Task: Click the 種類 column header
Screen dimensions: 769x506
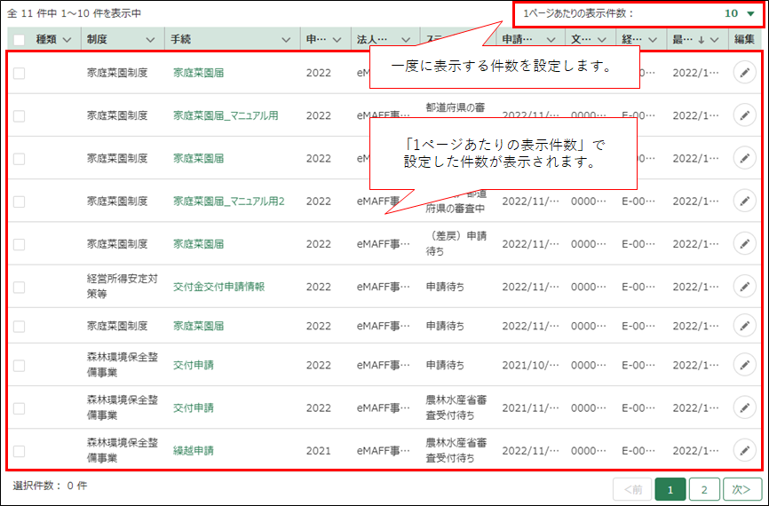Action: click(46, 39)
